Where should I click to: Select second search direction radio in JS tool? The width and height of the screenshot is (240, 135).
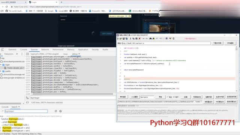click(x=174, y=97)
